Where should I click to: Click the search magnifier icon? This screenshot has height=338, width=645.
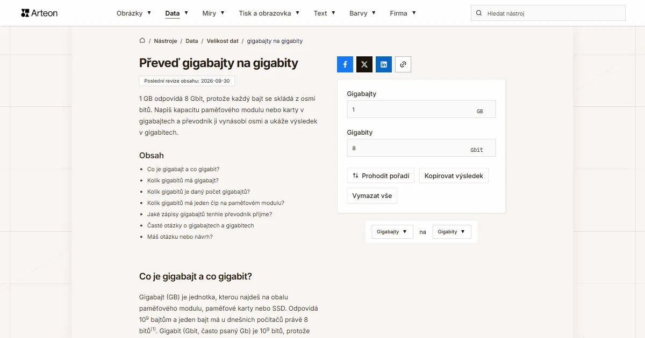pos(479,13)
